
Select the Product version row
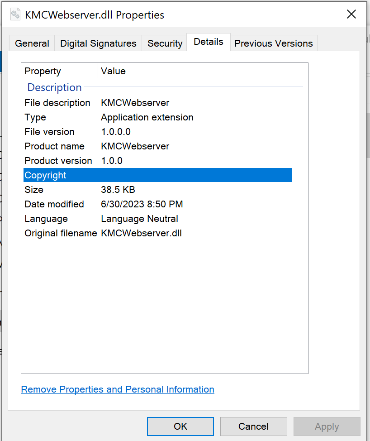coord(58,161)
